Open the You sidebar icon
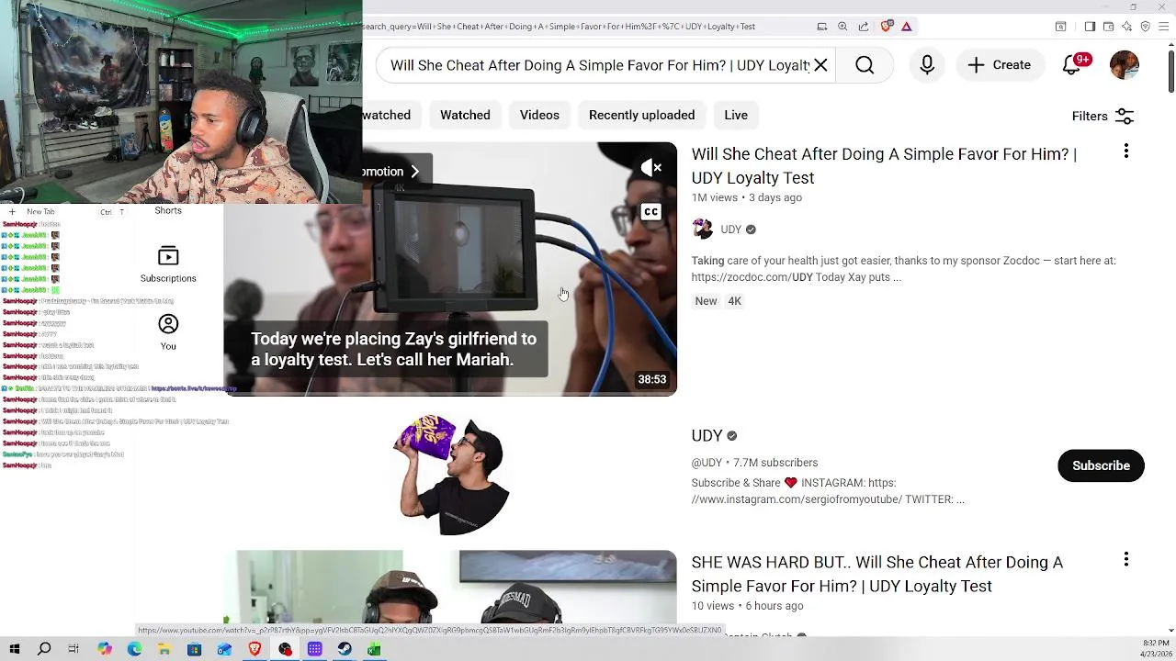Viewport: 1176px width, 661px height. click(168, 332)
